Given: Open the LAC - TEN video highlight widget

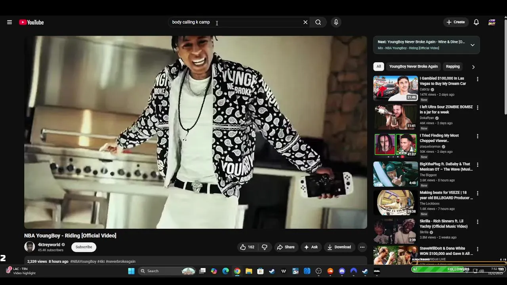Looking at the screenshot, I should point(21,271).
